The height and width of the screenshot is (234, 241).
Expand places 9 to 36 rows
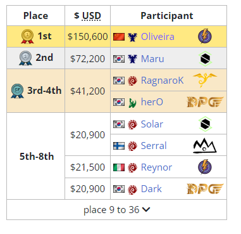[x=116, y=210]
